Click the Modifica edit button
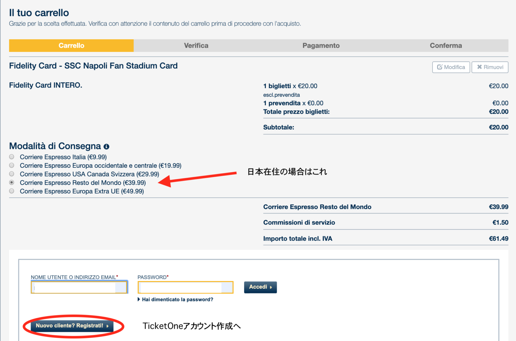Viewport: 516px width, 341px height. (451, 67)
